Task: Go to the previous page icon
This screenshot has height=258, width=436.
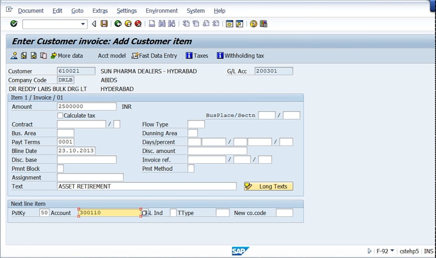Action: [x=196, y=24]
